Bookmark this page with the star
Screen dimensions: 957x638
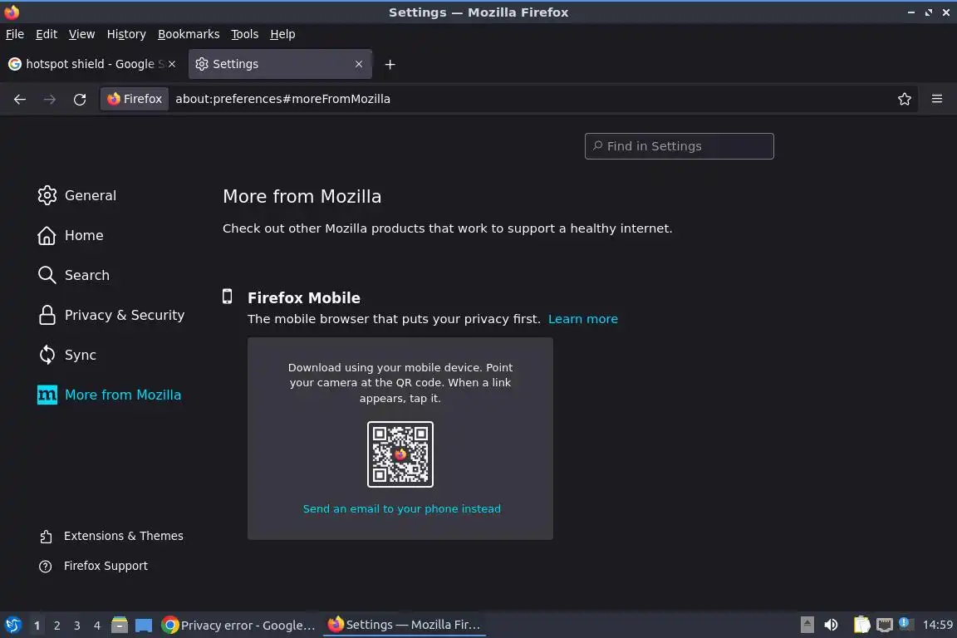(904, 99)
